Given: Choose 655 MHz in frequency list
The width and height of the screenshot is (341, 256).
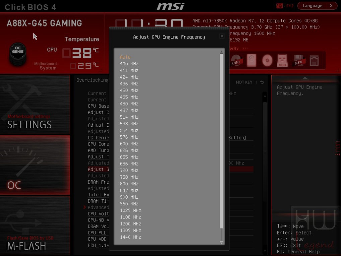Looking at the screenshot, I should pyautogui.click(x=129, y=157).
